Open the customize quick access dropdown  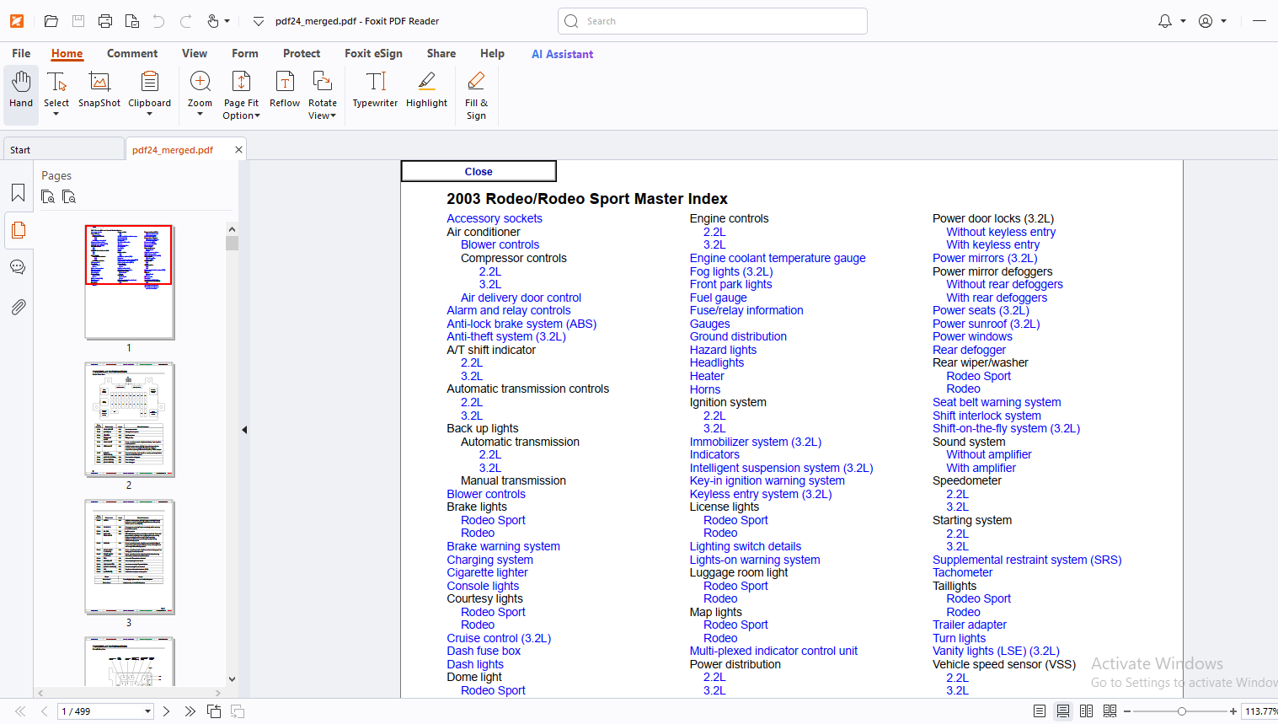coord(258,21)
